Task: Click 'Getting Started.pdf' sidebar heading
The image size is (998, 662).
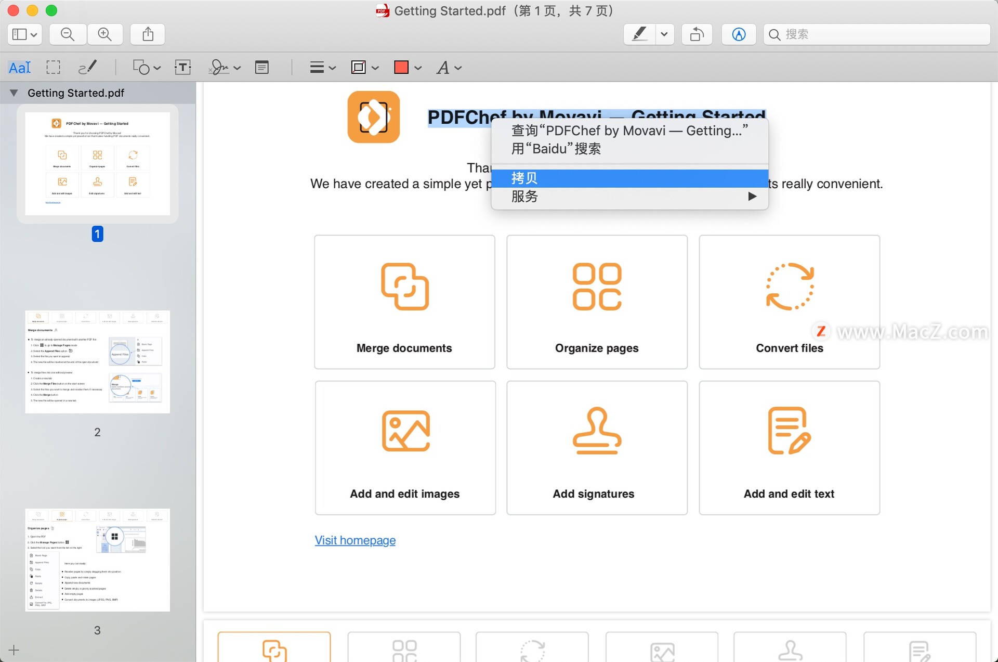Action: tap(76, 93)
